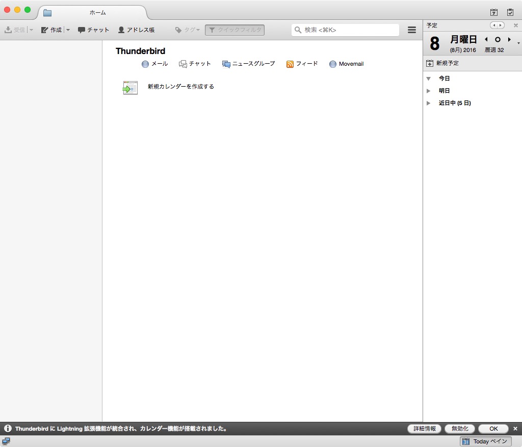The image size is (522, 447).
Task: Expand the 明日 section
Action: tap(428, 91)
